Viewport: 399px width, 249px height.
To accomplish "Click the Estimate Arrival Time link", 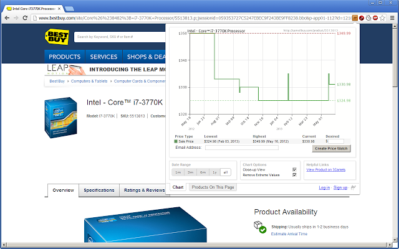I will (x=289, y=234).
